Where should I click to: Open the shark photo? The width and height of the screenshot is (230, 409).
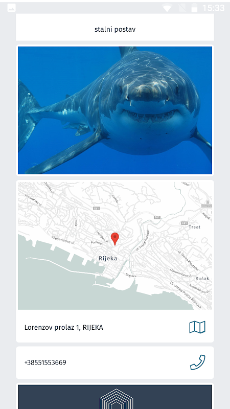point(115,110)
